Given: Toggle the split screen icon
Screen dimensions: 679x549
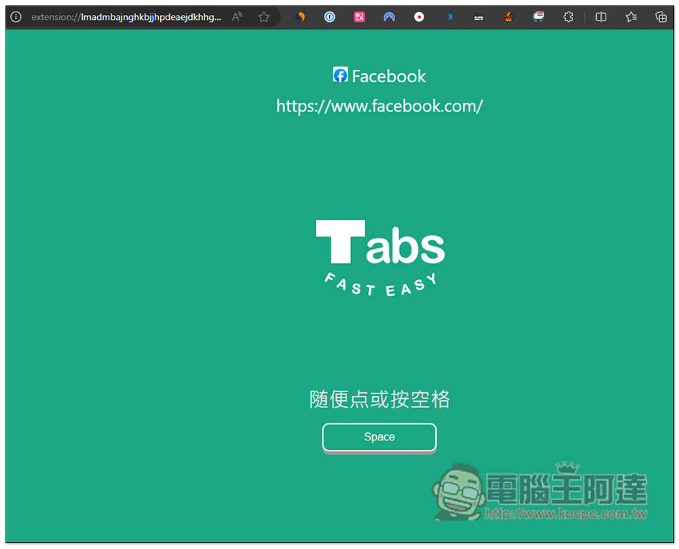Looking at the screenshot, I should click(x=601, y=17).
